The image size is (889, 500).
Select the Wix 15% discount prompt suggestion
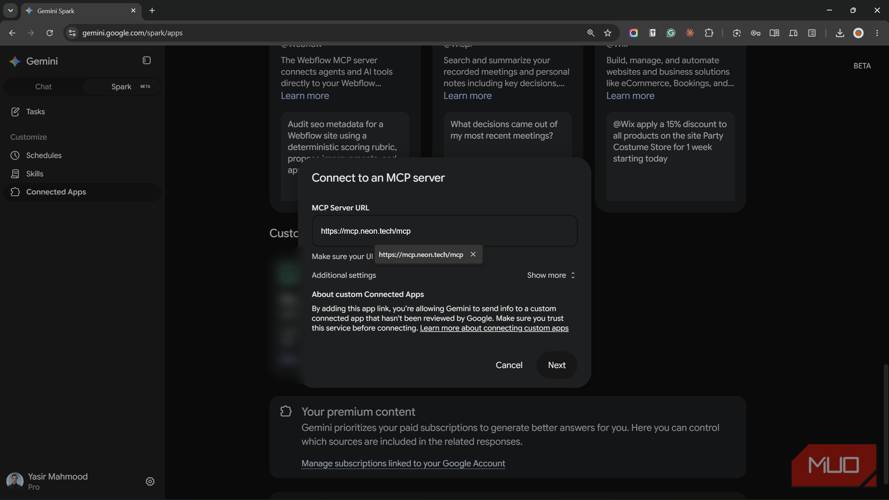tap(670, 156)
